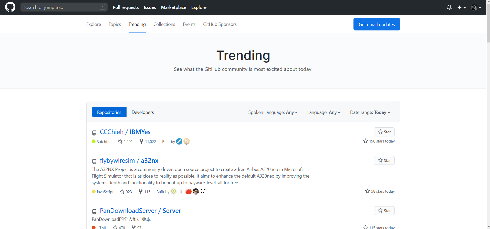Click the page vertical scrollbar thumb
Screen dimensions: 490x229
pos(488,24)
